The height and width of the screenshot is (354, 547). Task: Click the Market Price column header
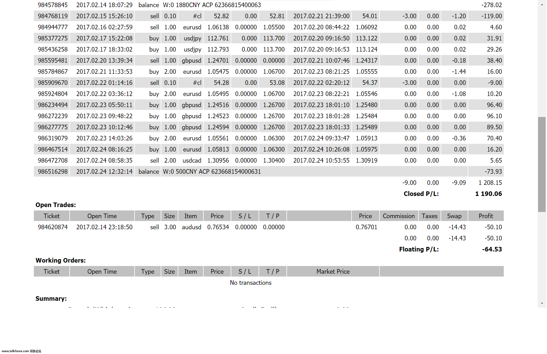(x=333, y=272)
